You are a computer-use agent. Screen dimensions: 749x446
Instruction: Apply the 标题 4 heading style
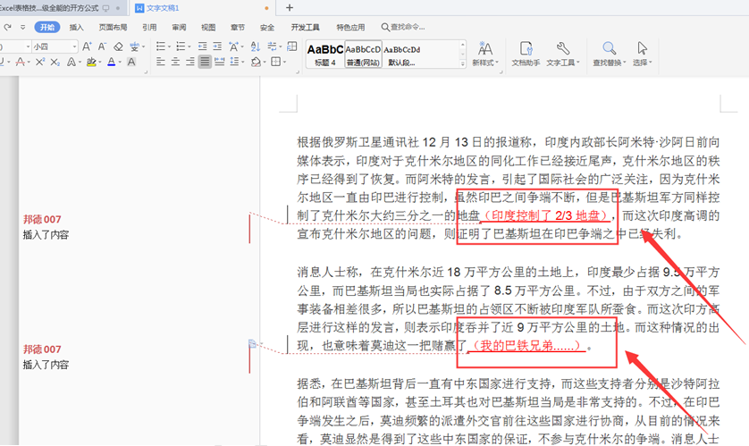324,54
